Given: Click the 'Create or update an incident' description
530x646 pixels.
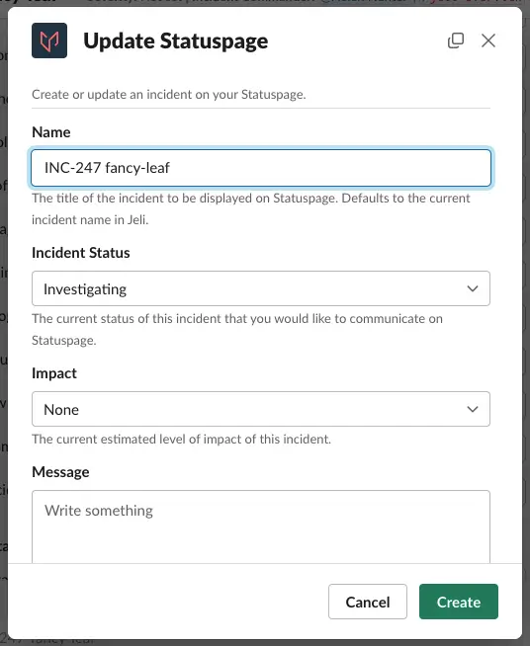Looking at the screenshot, I should point(169,95).
